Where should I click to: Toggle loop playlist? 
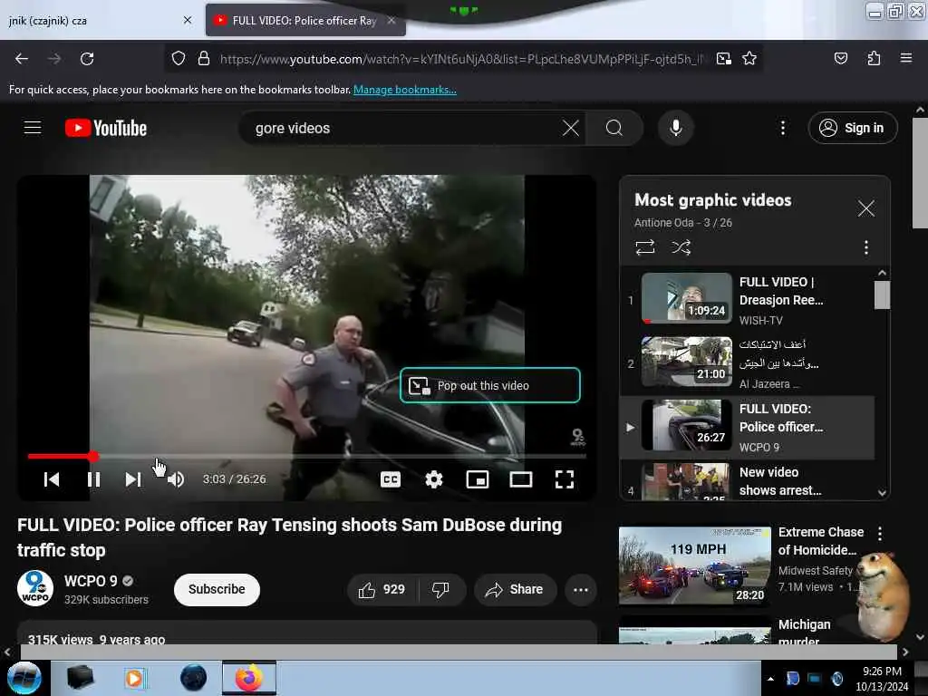[645, 246]
